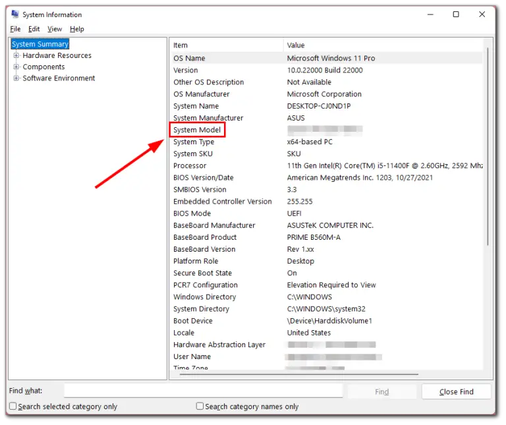Select the System Manufacturer row

pos(327,118)
